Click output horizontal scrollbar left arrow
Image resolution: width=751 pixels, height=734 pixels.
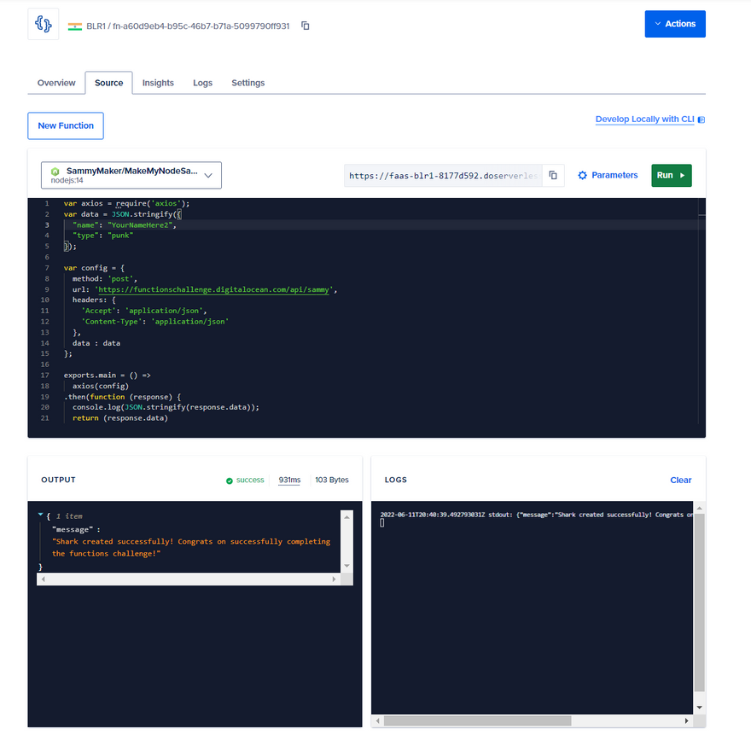point(44,580)
